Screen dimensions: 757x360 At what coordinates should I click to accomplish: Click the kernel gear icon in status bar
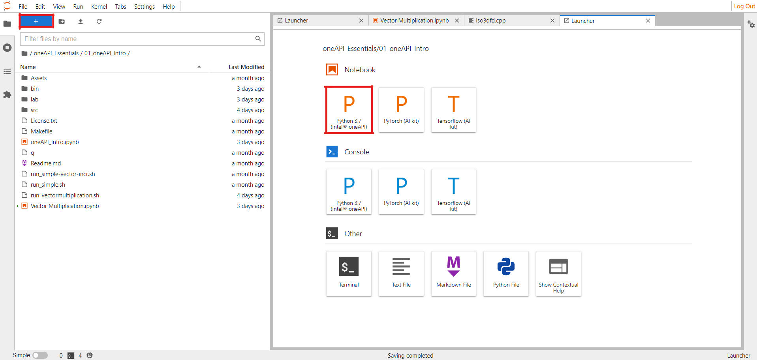tap(90, 355)
